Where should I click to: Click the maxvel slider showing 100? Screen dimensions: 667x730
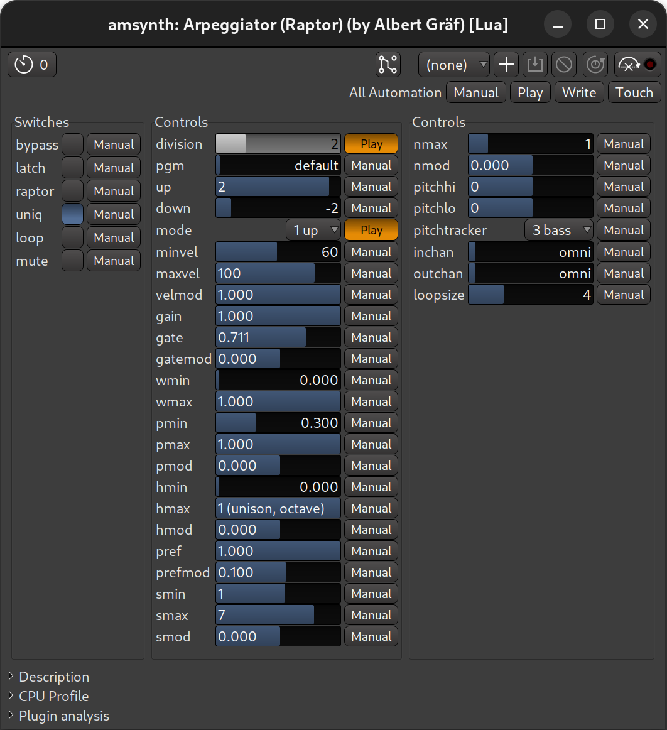pos(278,273)
